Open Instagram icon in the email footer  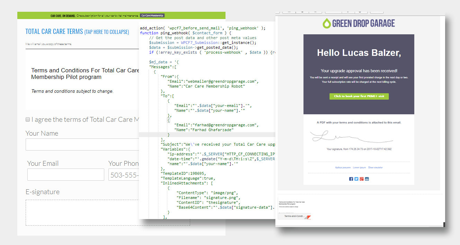coord(367,179)
